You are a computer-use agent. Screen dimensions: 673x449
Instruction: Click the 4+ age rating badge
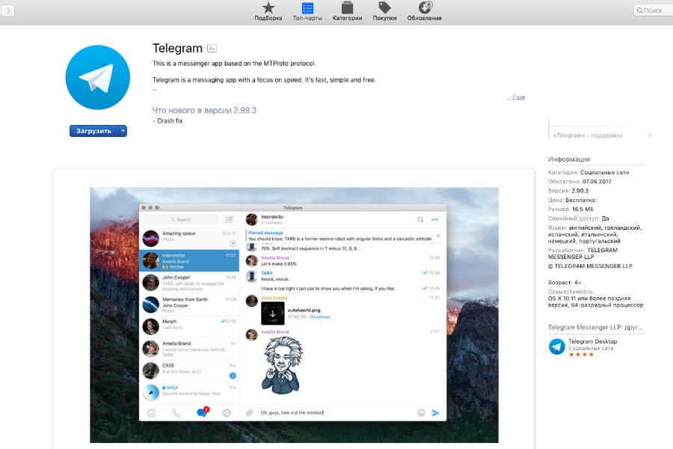coord(212,48)
